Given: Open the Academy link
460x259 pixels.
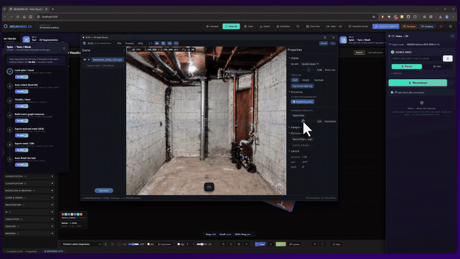Looking at the screenshot, I should click(x=427, y=27).
